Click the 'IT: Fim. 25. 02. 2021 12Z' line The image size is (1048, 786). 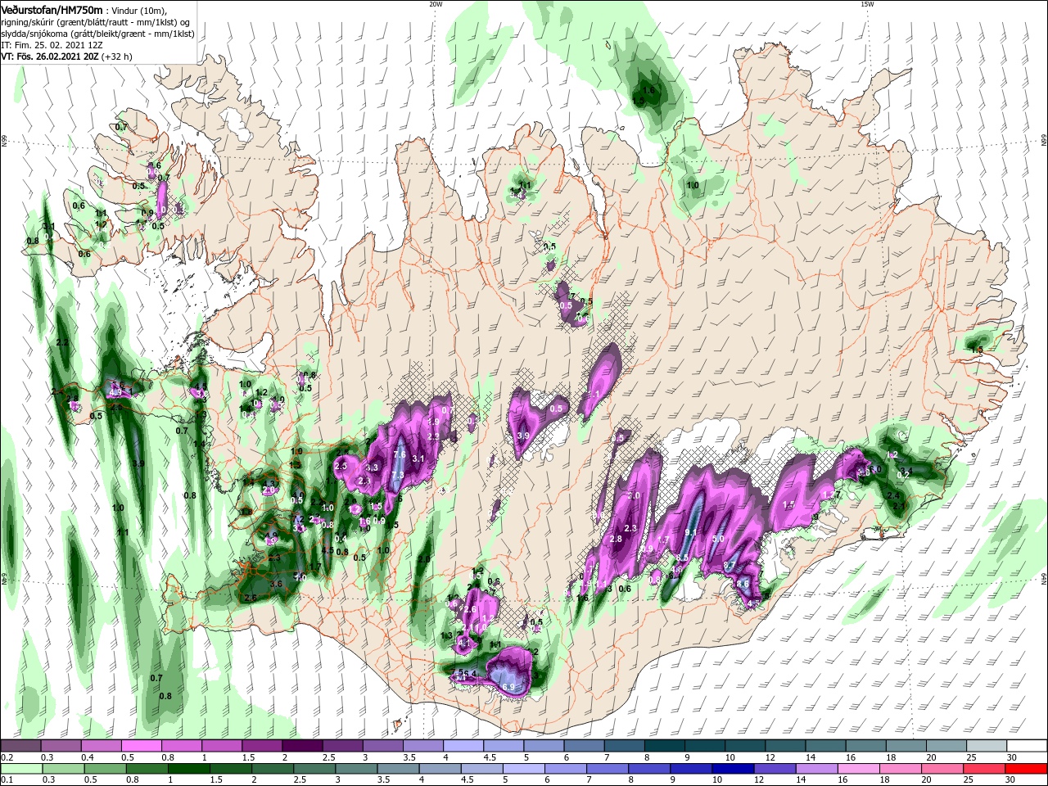[x=51, y=45]
